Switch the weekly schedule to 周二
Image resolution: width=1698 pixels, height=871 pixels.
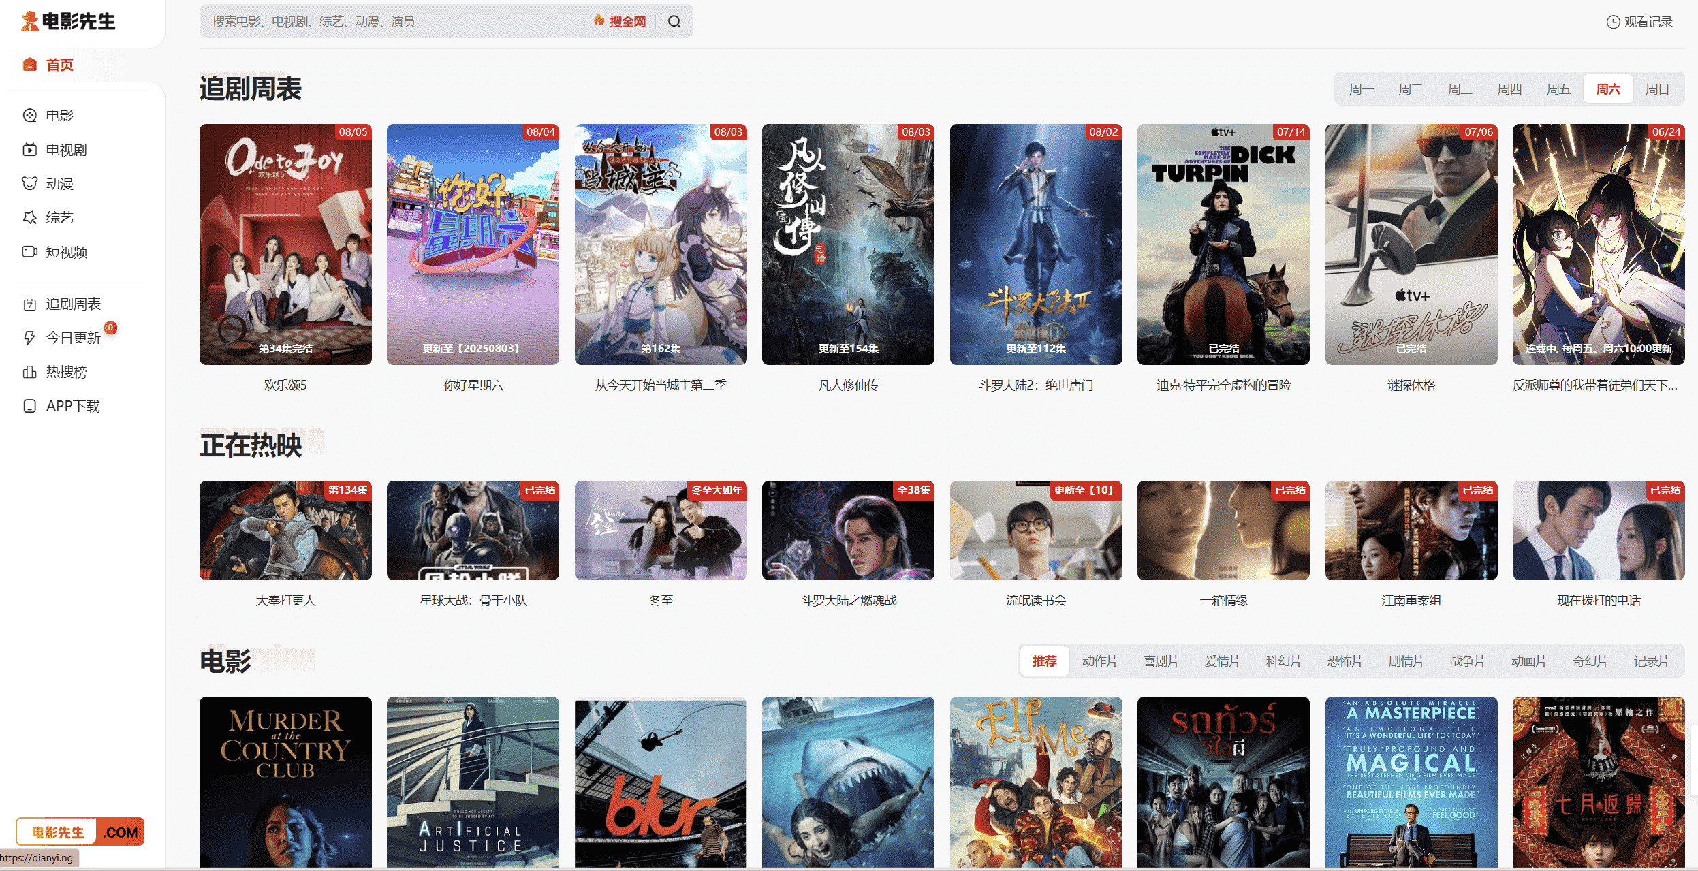1411,89
